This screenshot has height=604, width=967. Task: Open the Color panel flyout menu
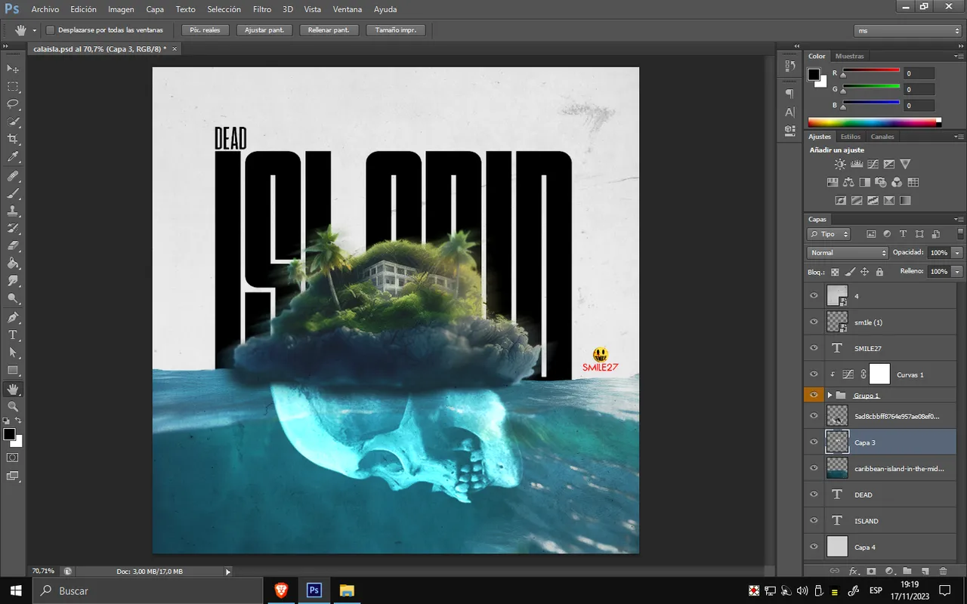pyautogui.click(x=959, y=56)
